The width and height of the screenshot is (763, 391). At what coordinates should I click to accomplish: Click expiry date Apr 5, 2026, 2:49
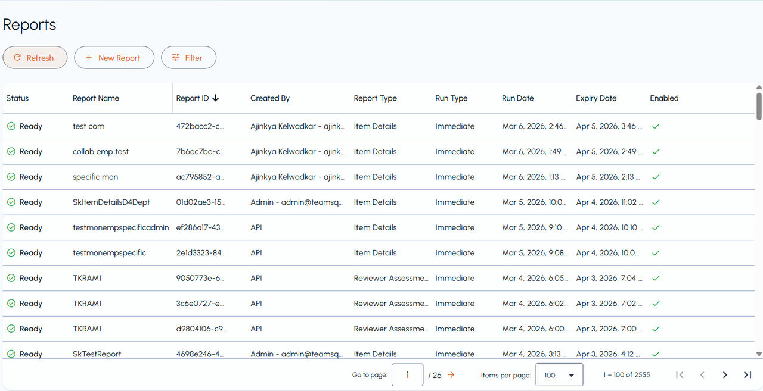pyautogui.click(x=610, y=152)
